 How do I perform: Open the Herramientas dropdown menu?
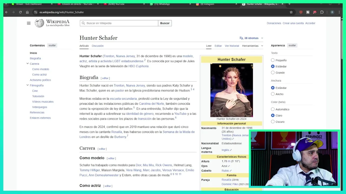point(252,46)
